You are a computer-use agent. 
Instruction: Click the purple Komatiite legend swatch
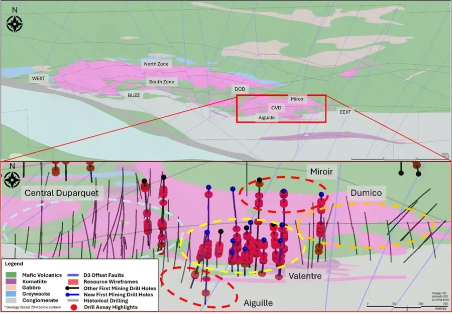click(x=12, y=281)
